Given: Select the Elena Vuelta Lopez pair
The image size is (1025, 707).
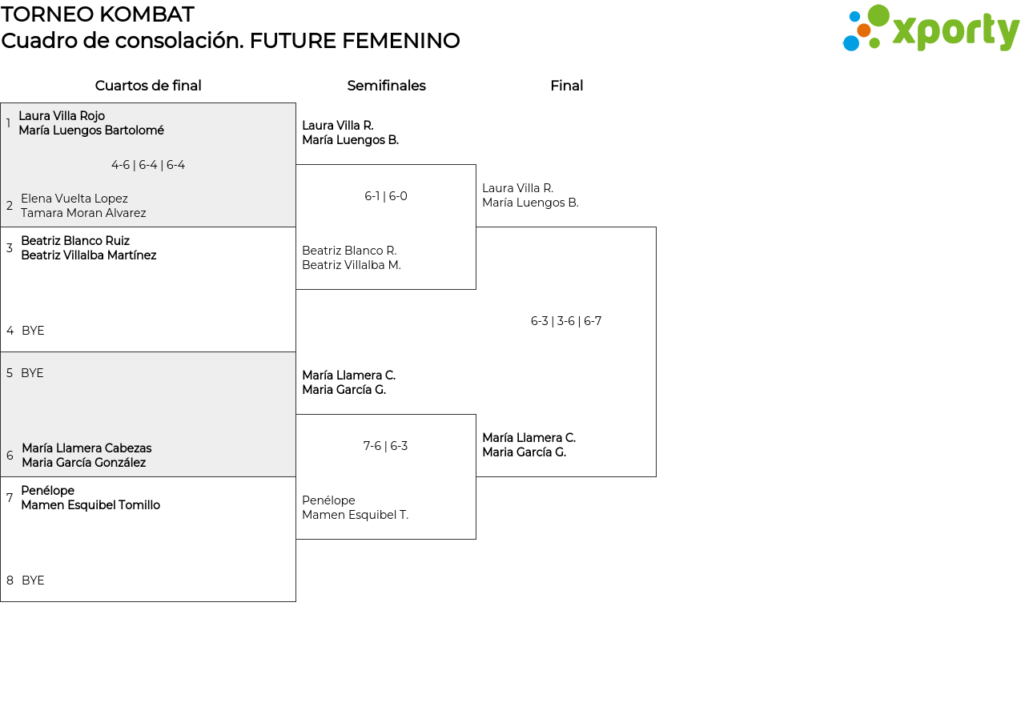Looking at the screenshot, I should 83,206.
